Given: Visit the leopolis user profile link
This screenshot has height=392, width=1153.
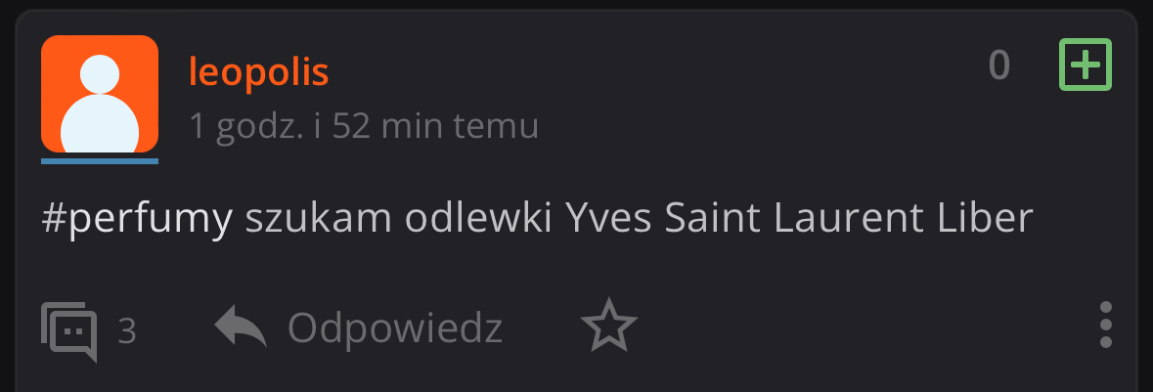Looking at the screenshot, I should (258, 72).
